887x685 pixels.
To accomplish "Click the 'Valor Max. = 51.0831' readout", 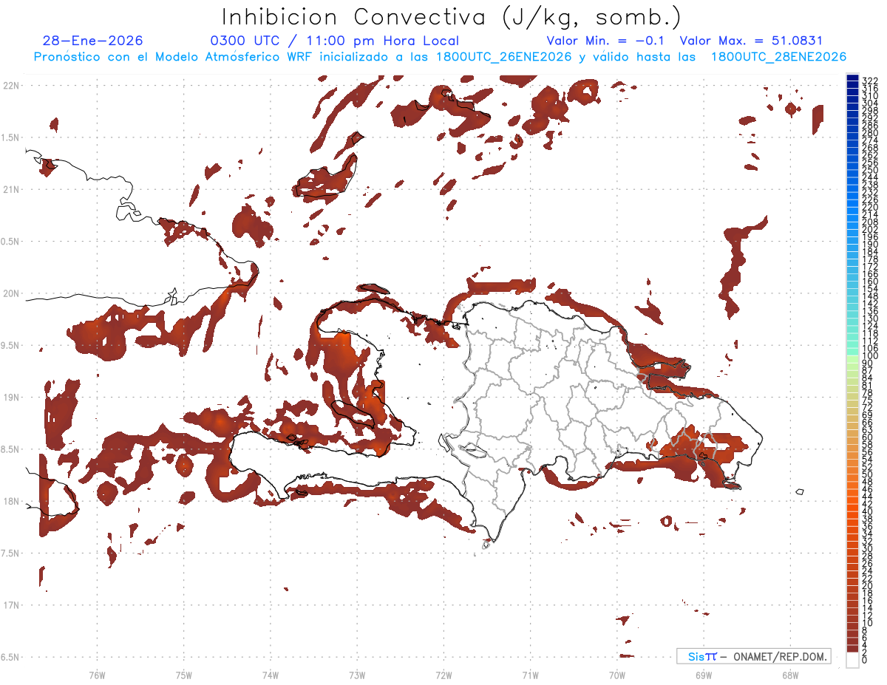I will coord(751,41).
